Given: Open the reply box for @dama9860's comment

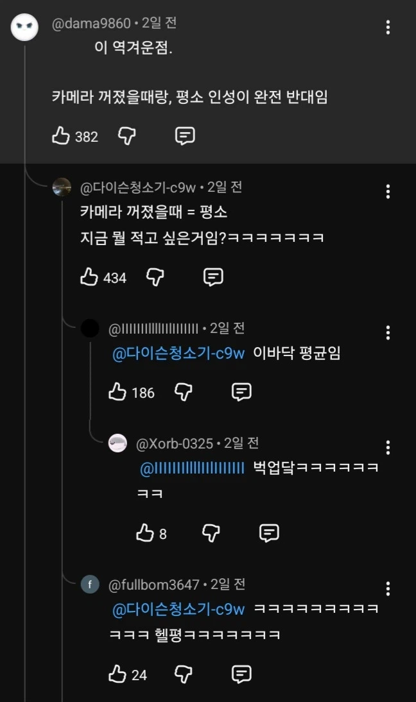Looking at the screenshot, I should coord(185,135).
